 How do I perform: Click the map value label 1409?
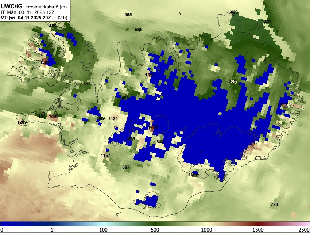54,116
